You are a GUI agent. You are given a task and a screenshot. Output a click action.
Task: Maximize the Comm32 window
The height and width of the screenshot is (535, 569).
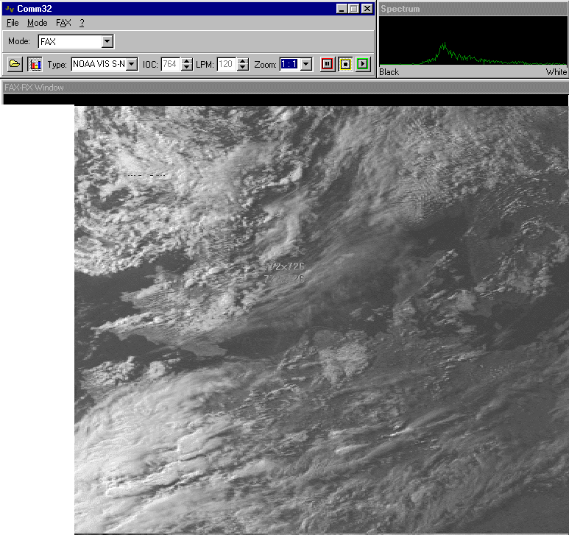[354, 9]
